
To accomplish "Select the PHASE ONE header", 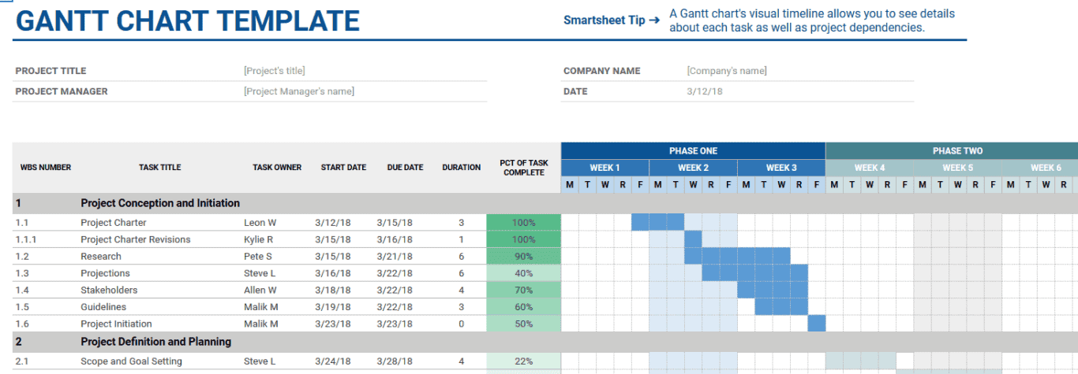I will (x=693, y=150).
